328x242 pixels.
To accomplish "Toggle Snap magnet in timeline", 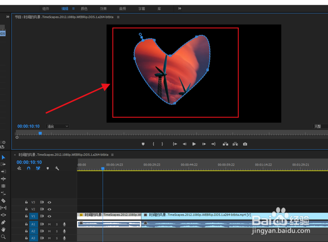I will tap(29, 168).
